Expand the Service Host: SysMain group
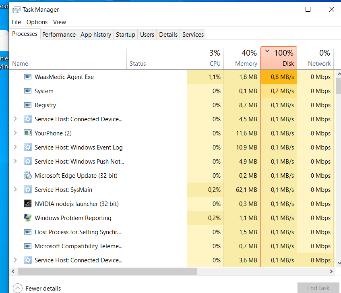 click(15, 189)
